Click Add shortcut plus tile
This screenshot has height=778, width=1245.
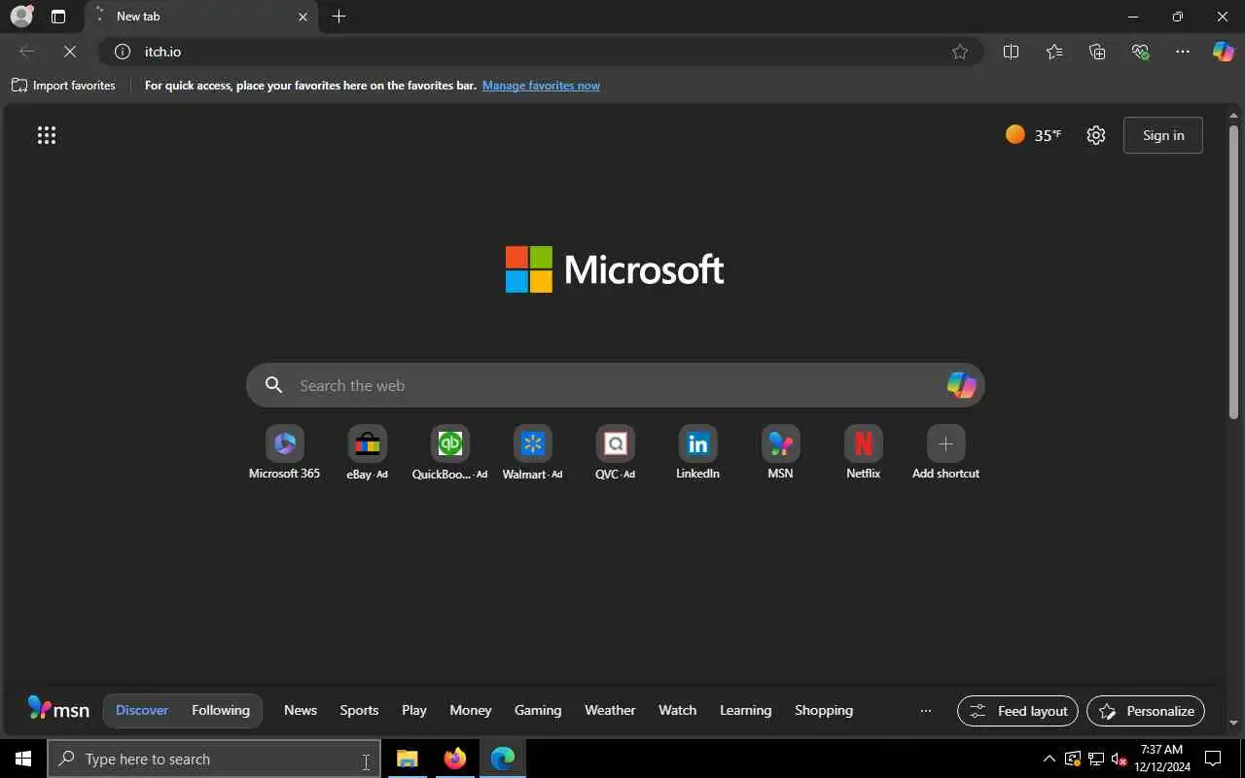tap(945, 452)
